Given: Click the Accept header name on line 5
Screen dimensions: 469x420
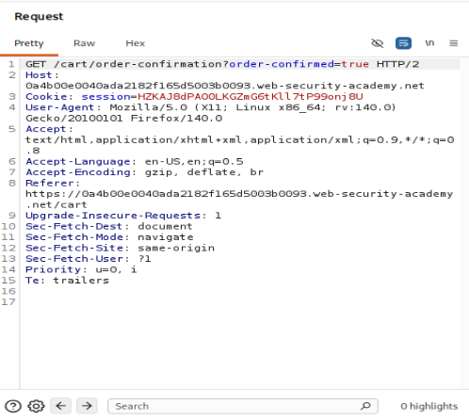Looking at the screenshot, I should [46, 129].
